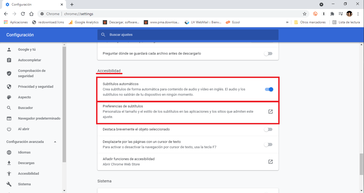Click the Sistema section heading
The height and width of the screenshot is (193, 364).
(104, 181)
